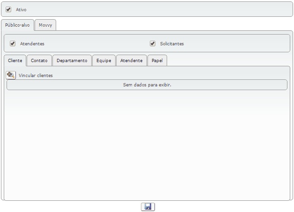This screenshot has width=294, height=212.
Task: Click the Solicitantes label text
Action: (x=172, y=44)
